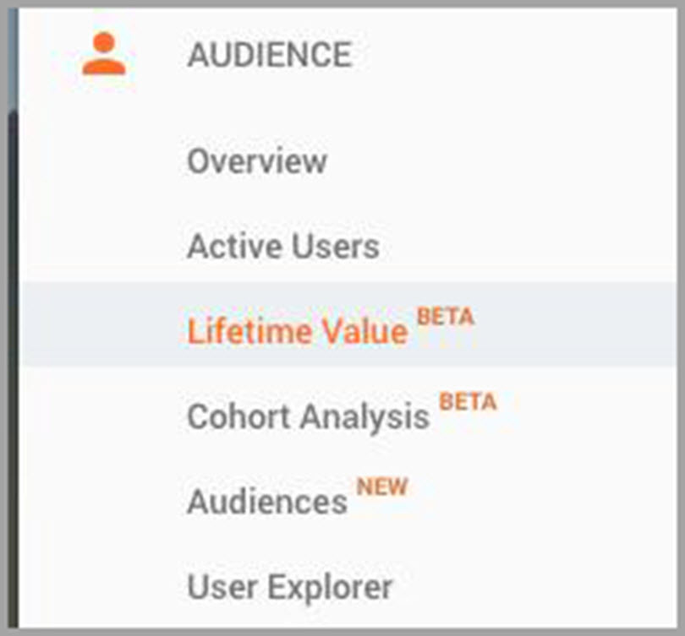
Task: Open the Active Users report
Action: pyautogui.click(x=284, y=246)
